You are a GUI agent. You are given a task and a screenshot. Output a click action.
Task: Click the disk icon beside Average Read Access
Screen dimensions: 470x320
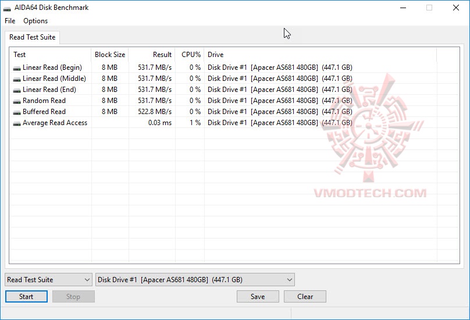click(x=17, y=123)
